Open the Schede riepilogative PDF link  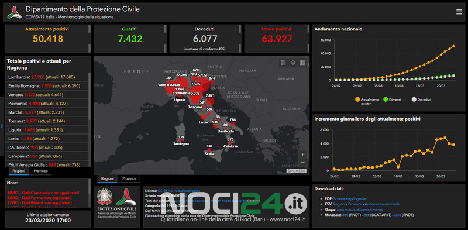click(x=350, y=198)
